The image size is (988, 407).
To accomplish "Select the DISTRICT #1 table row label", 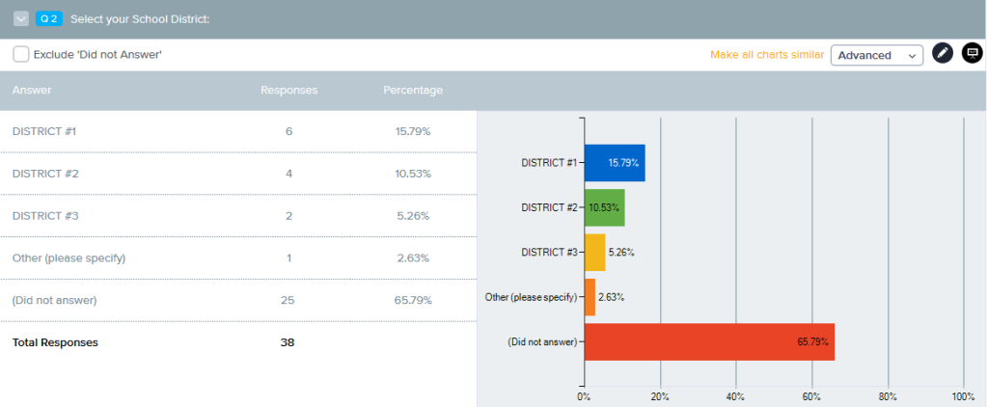I will 45,131.
